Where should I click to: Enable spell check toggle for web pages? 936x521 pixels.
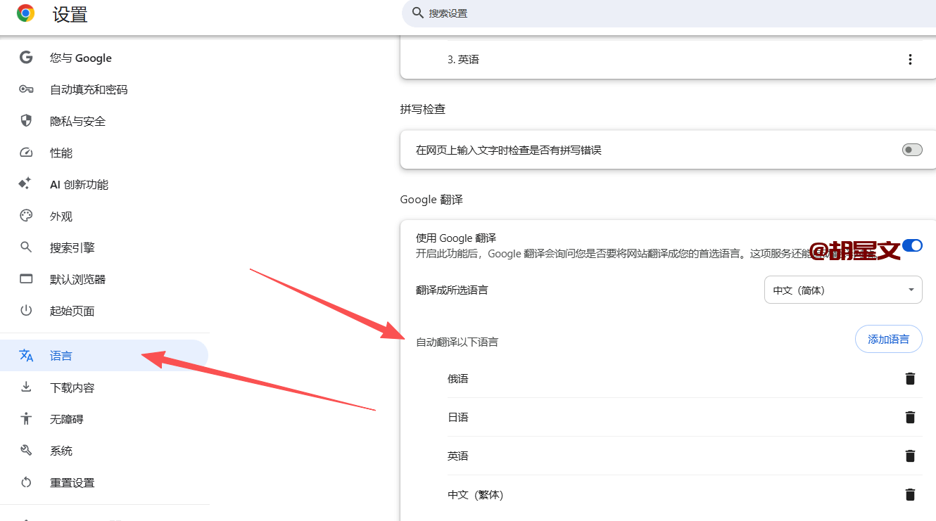[912, 150]
